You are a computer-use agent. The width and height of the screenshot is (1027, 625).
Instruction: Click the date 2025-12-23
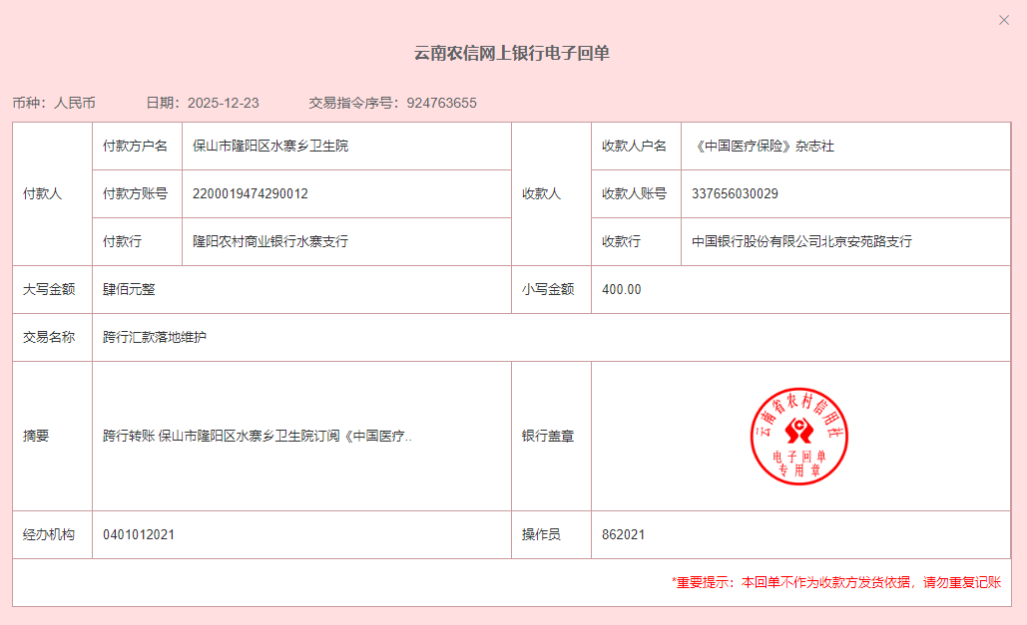tap(223, 103)
